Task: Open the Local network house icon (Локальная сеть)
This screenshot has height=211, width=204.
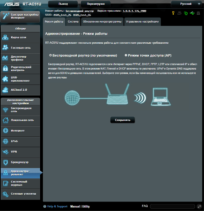Action: 5,120
